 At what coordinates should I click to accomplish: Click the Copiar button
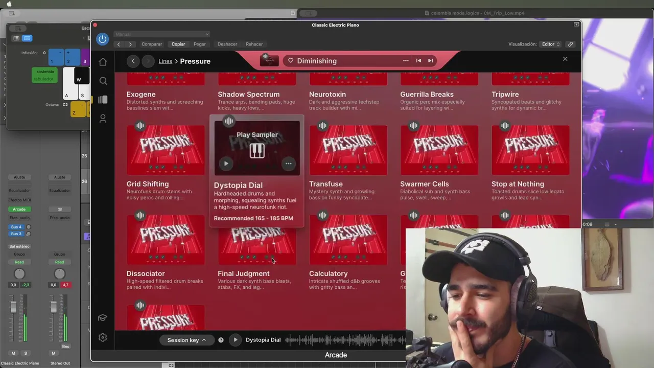[x=178, y=44]
